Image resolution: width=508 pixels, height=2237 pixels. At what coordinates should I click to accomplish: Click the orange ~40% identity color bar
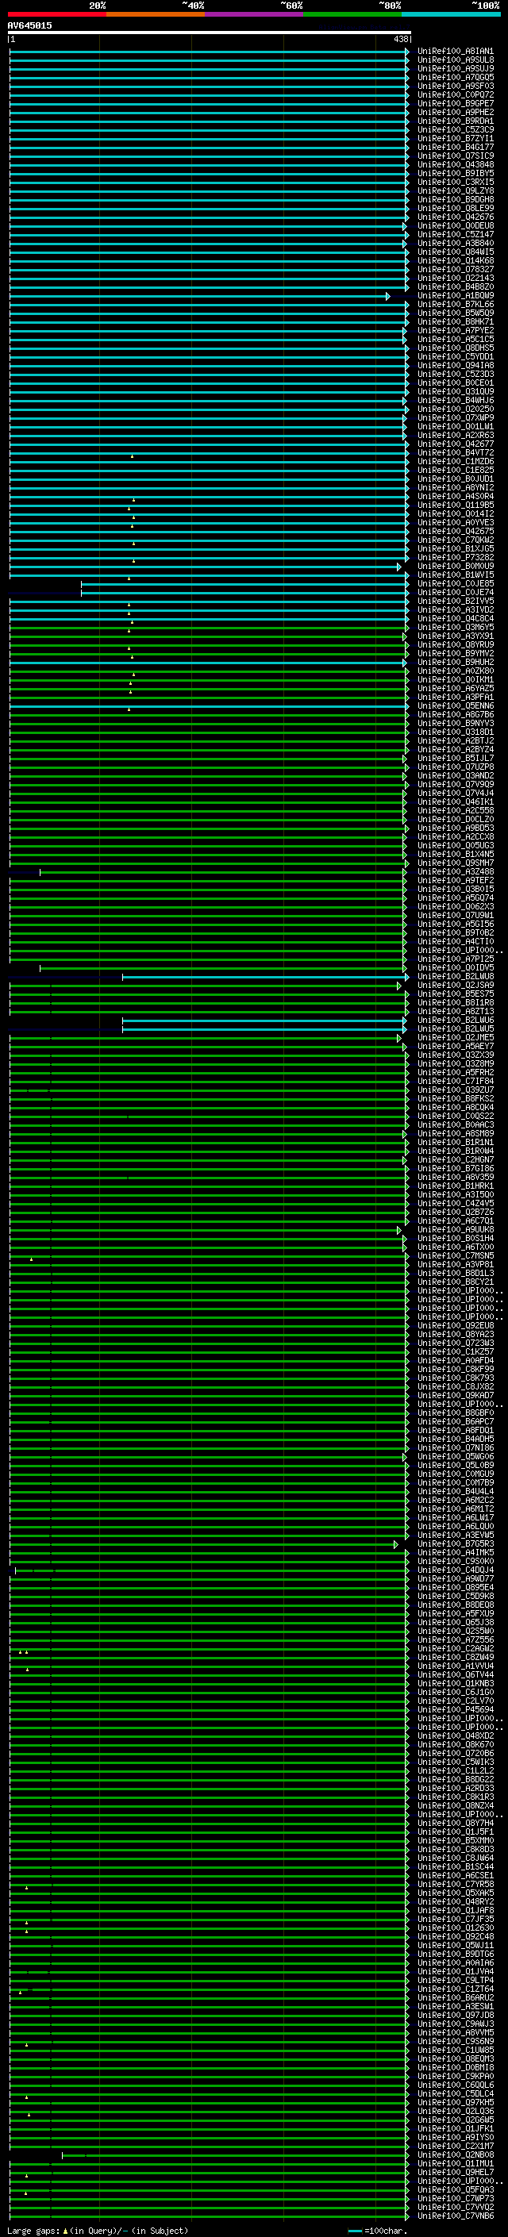[x=156, y=14]
